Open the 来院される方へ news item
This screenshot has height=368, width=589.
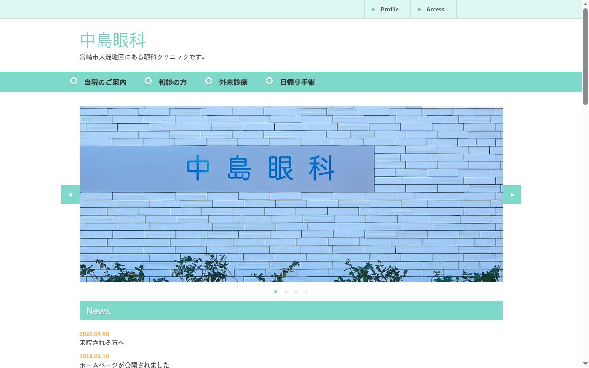coord(102,343)
